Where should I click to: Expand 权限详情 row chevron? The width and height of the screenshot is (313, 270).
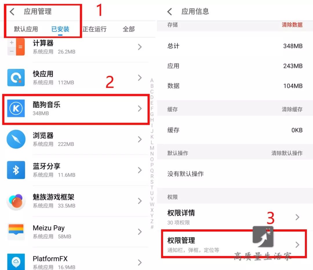(x=297, y=217)
